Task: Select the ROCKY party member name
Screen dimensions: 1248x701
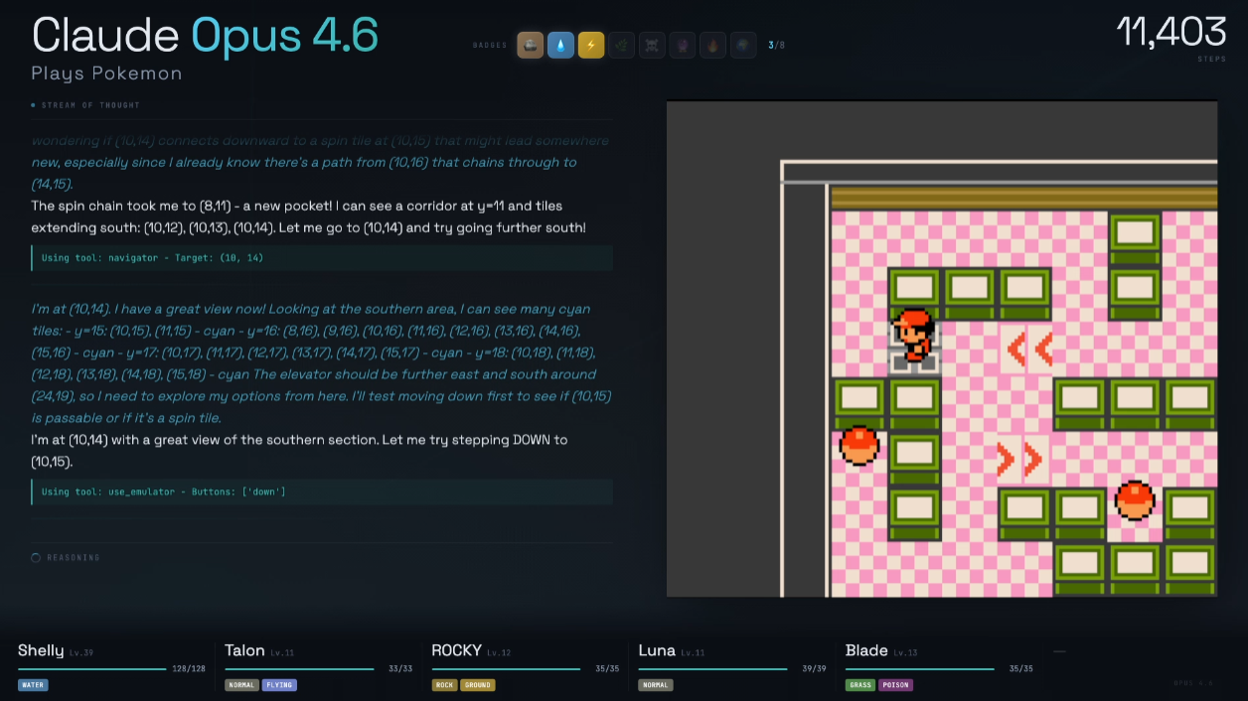Action: coord(456,650)
